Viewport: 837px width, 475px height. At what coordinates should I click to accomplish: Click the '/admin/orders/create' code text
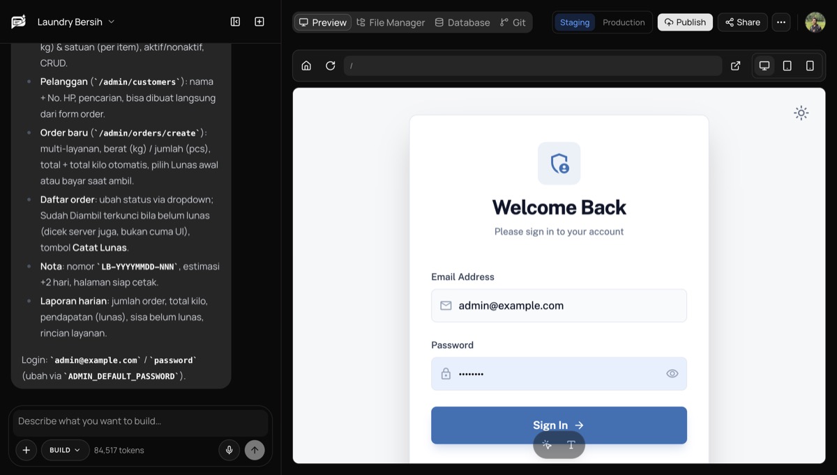click(149, 133)
